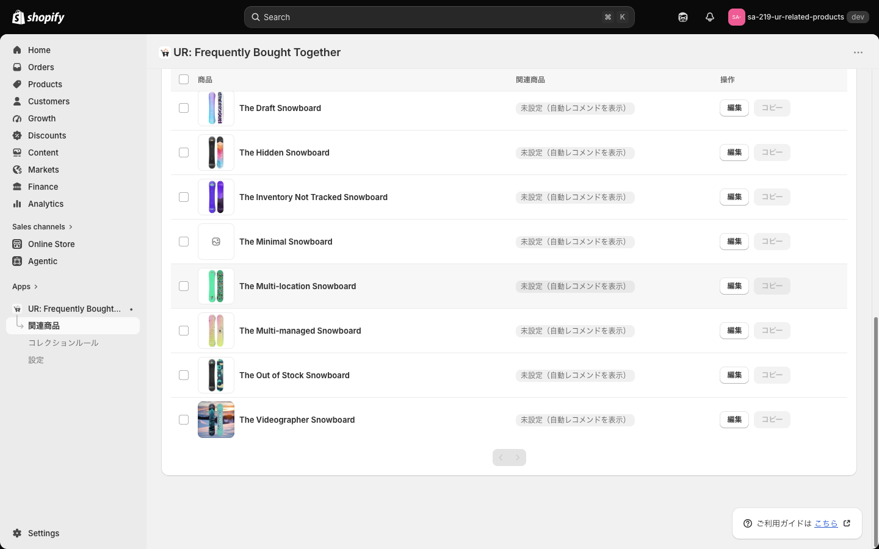Click the Markets globe icon

(x=17, y=170)
